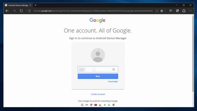Minimize the browser window
This screenshot has width=197, height=111.
(x=177, y=5)
